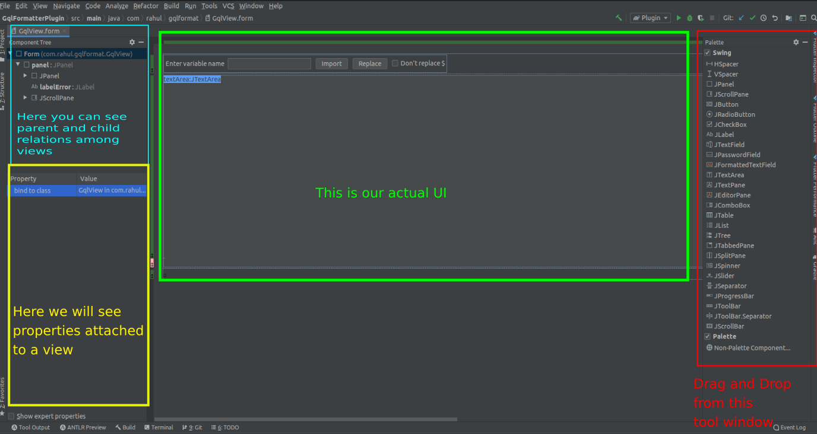Start debugging with the green bug icon
Viewport: 817px width, 434px height.
(x=690, y=18)
